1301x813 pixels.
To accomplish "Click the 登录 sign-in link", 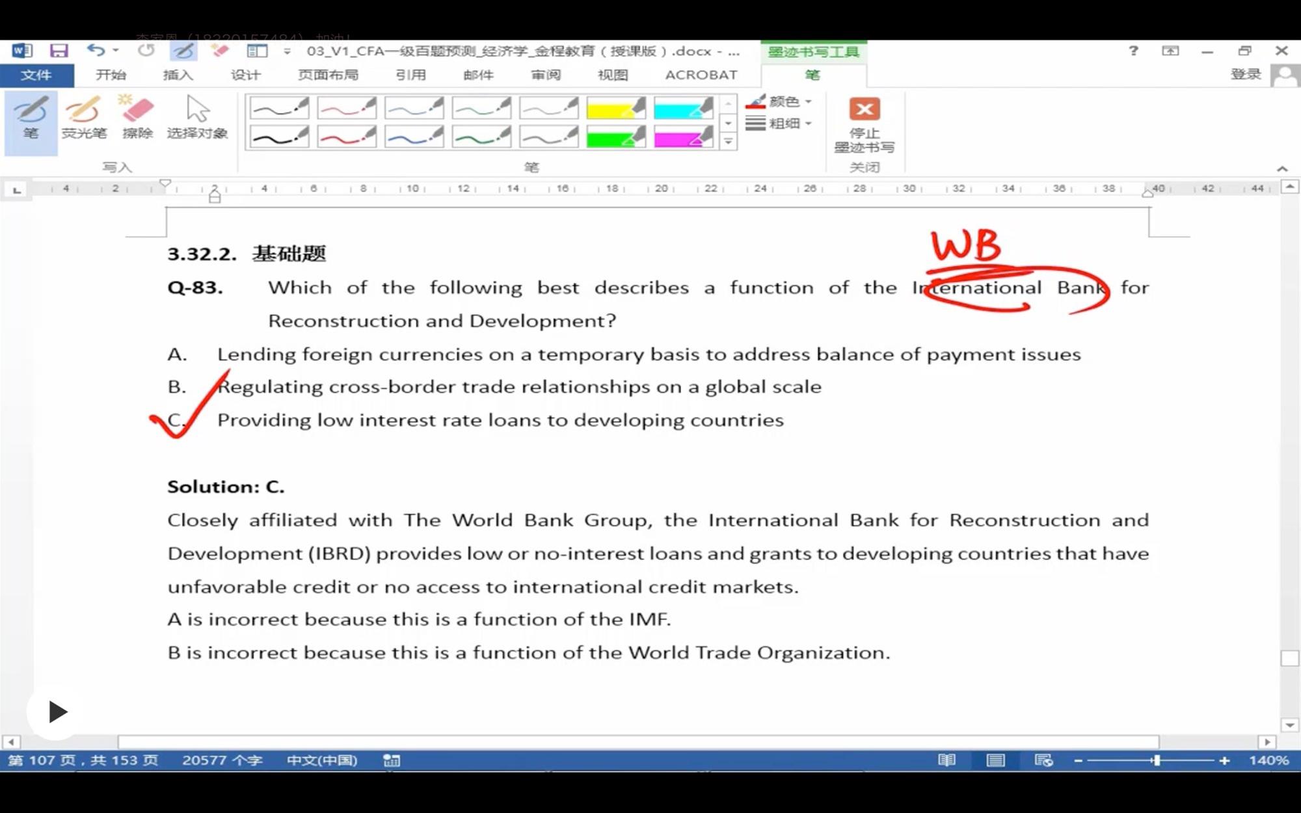I will (1245, 74).
